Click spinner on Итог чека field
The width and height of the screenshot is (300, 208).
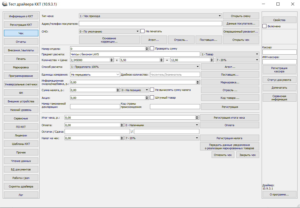point(197,117)
